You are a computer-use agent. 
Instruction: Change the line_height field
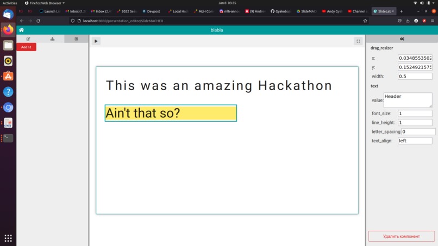415,123
